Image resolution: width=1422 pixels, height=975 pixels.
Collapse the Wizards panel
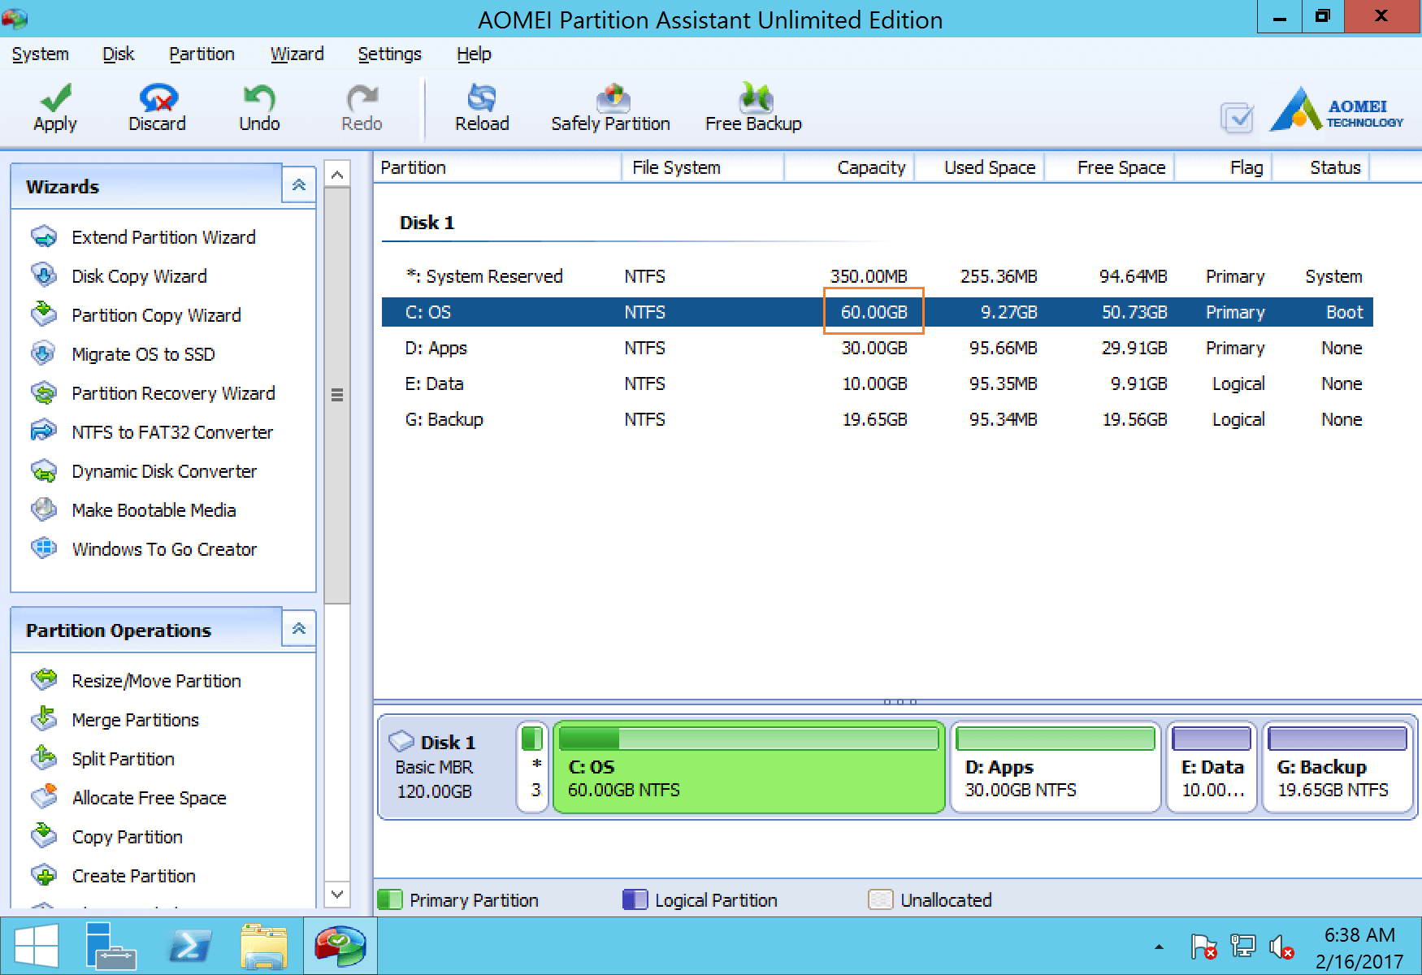pyautogui.click(x=298, y=184)
